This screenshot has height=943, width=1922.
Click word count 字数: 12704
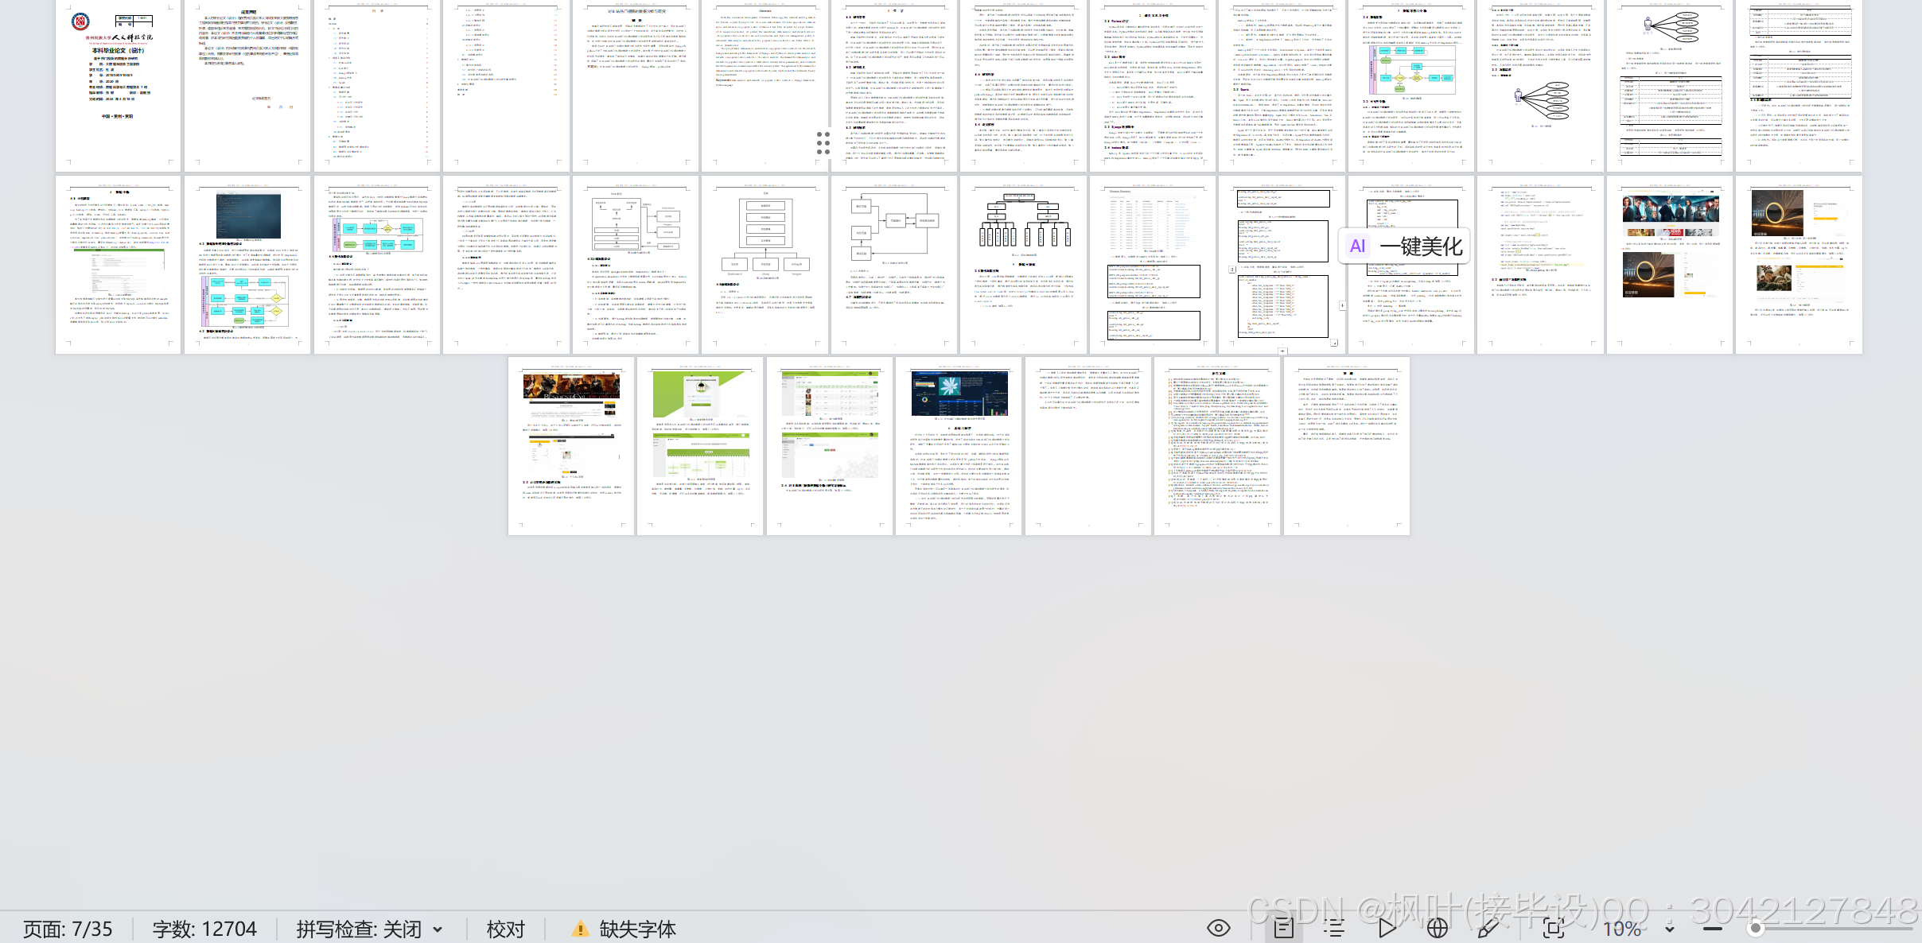click(204, 929)
